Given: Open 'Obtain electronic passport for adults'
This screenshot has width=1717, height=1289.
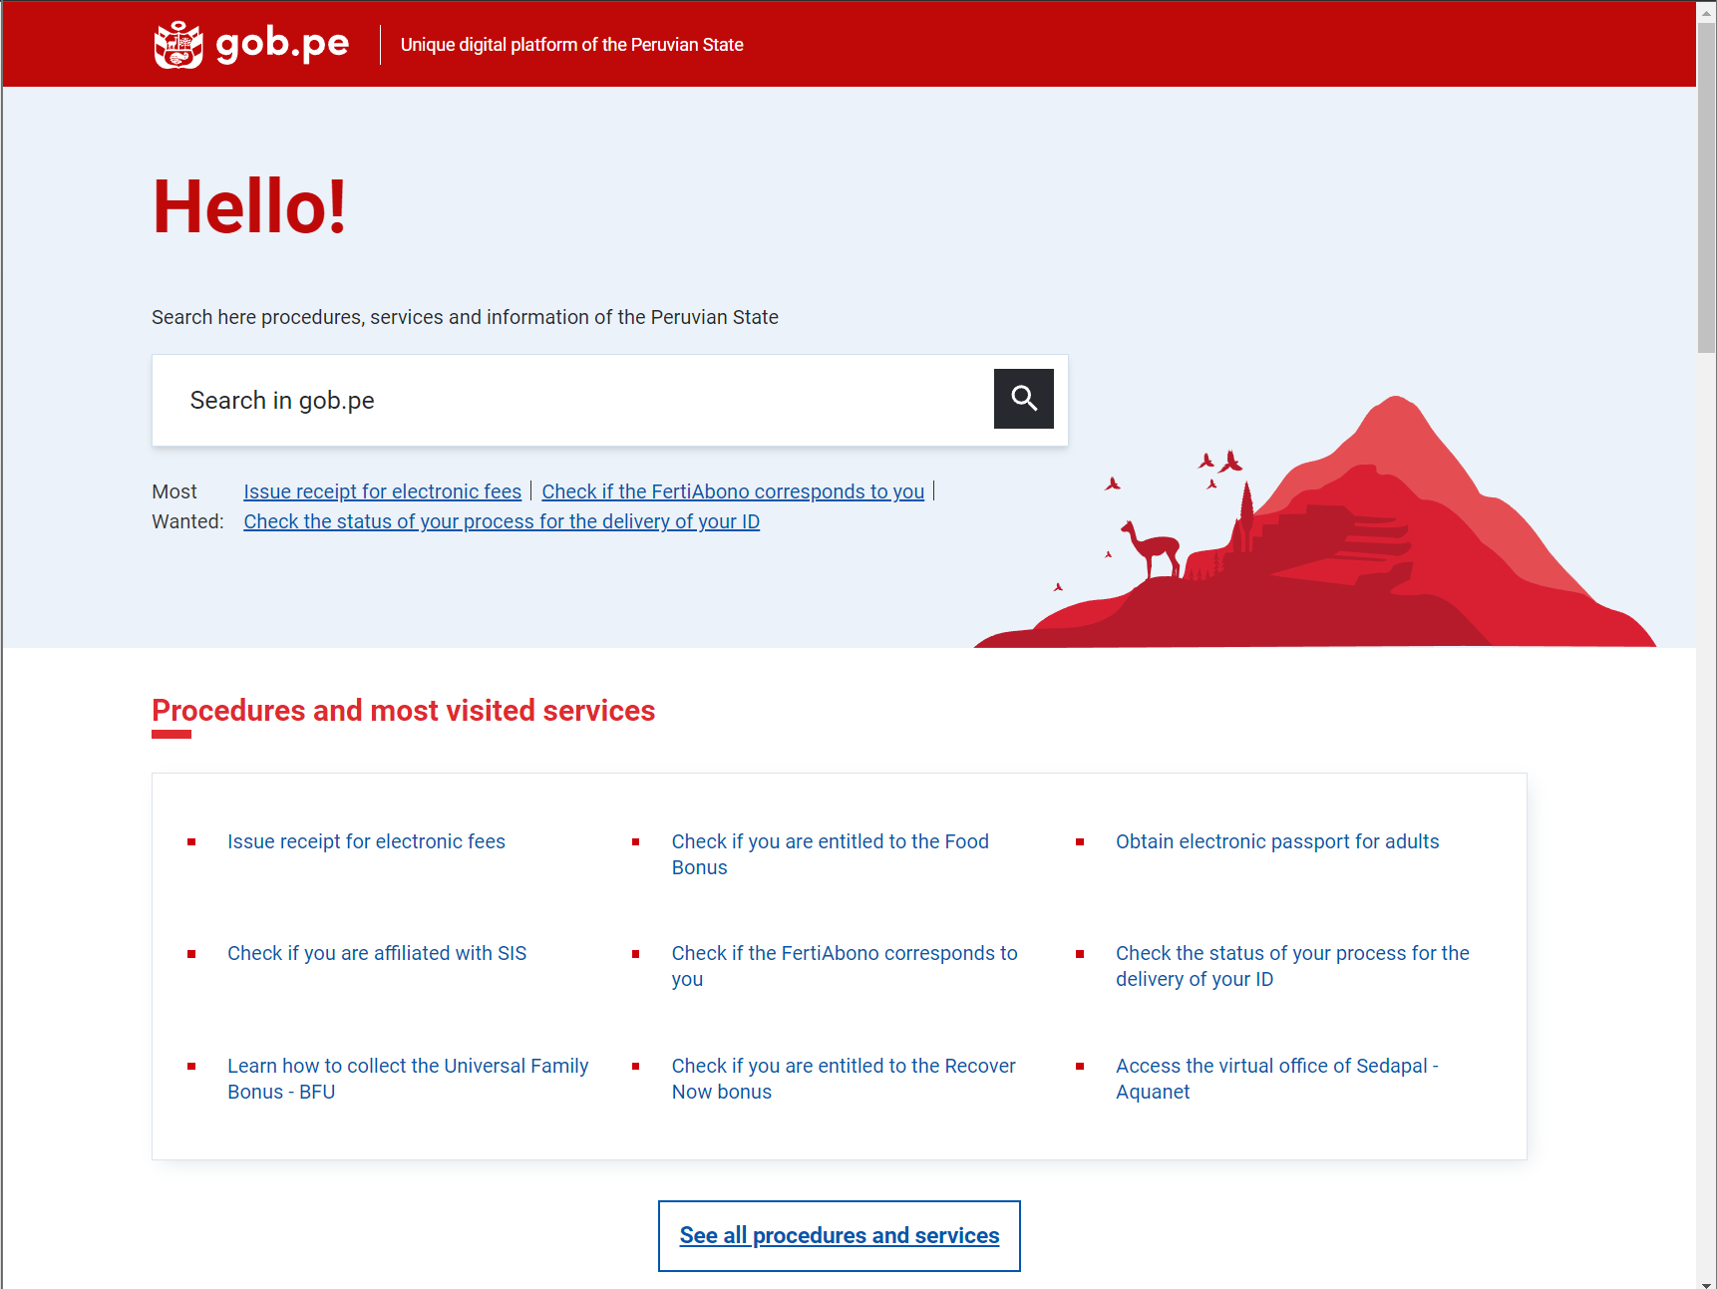Looking at the screenshot, I should click(x=1277, y=841).
